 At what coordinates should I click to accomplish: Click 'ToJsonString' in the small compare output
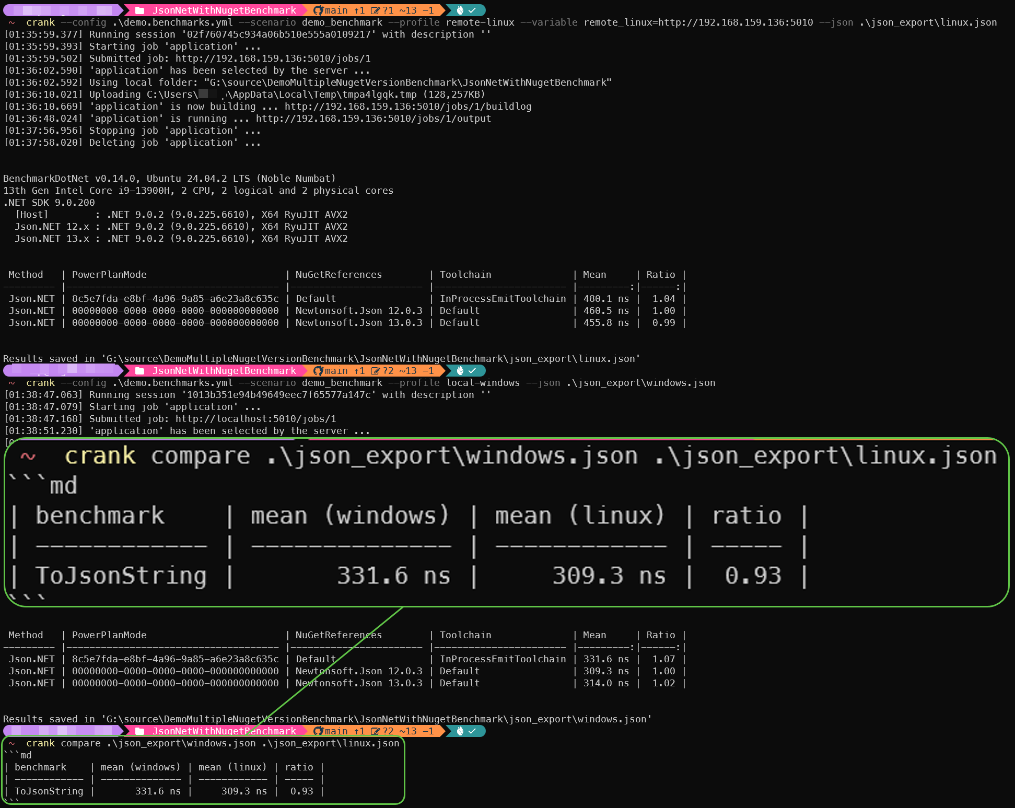[x=49, y=791]
